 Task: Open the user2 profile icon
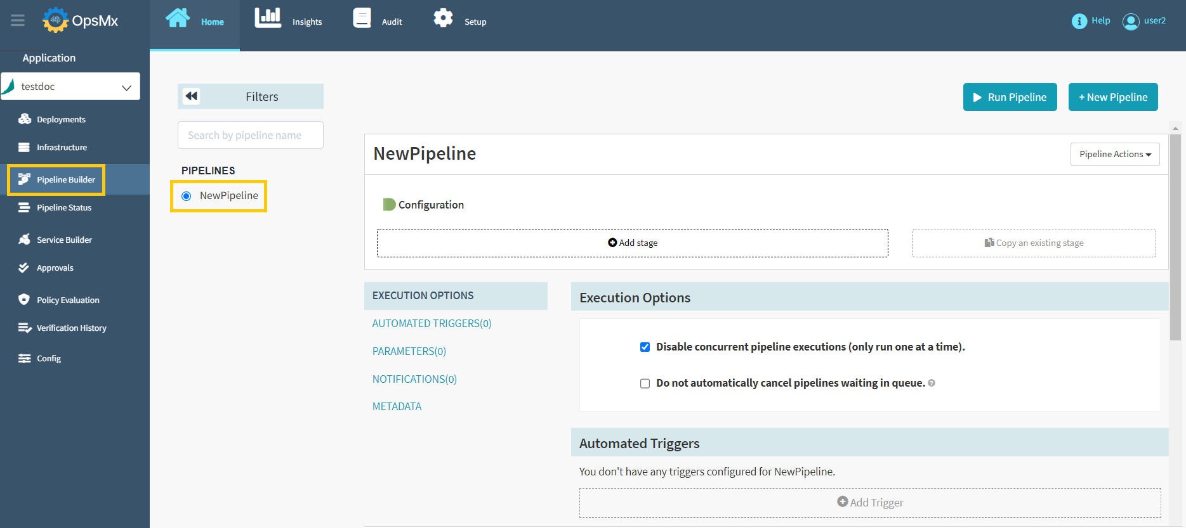tap(1130, 22)
